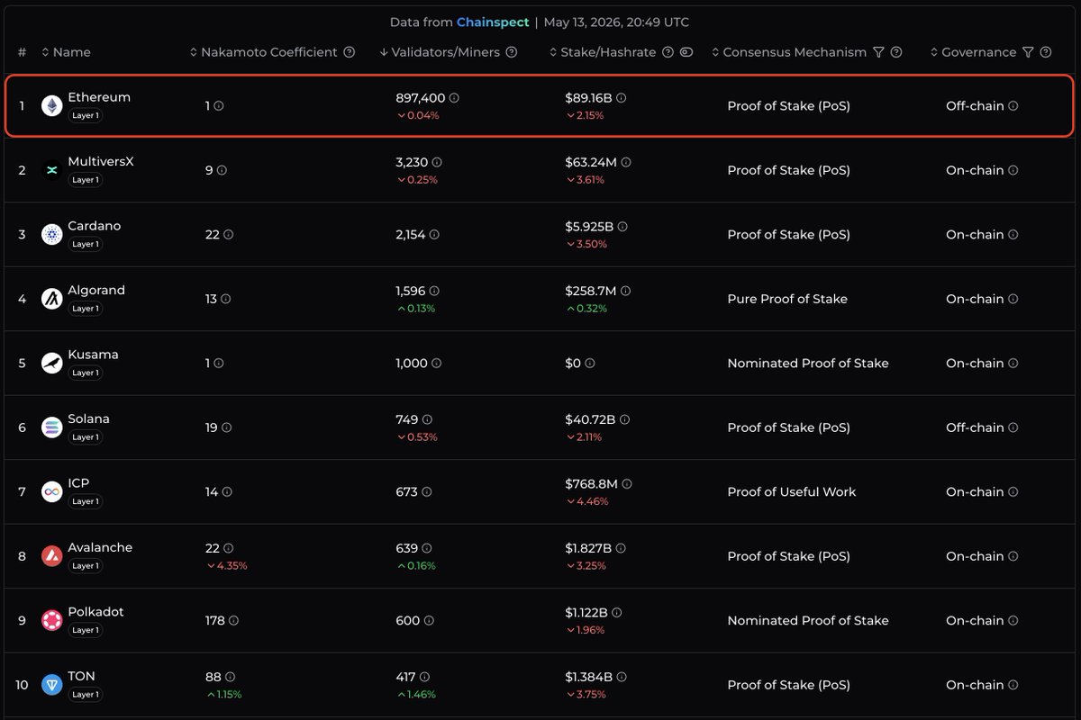Click the Solana logo icon
This screenshot has width=1081, height=720.
tap(52, 427)
